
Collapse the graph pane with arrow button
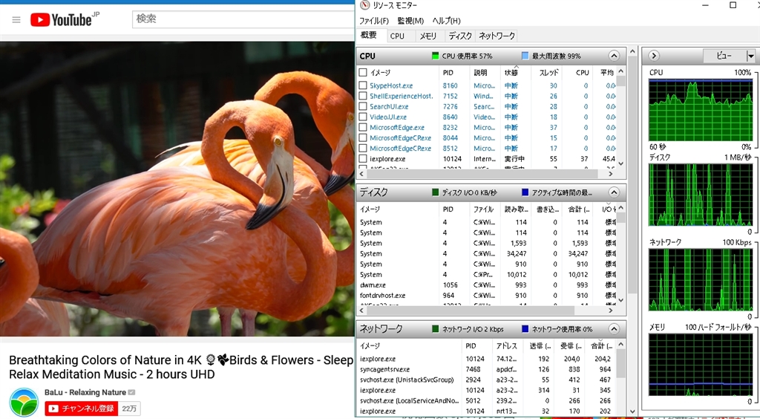coord(653,56)
